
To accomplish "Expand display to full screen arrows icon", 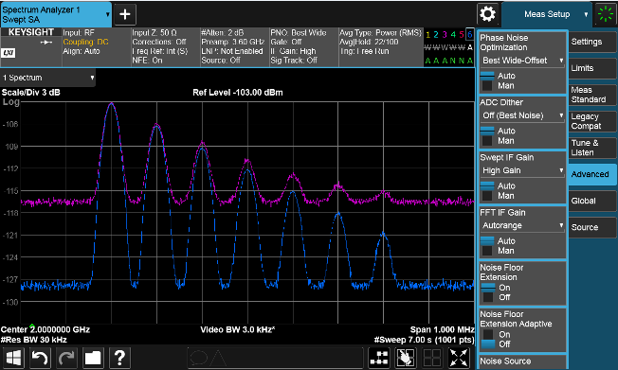I will [x=459, y=359].
